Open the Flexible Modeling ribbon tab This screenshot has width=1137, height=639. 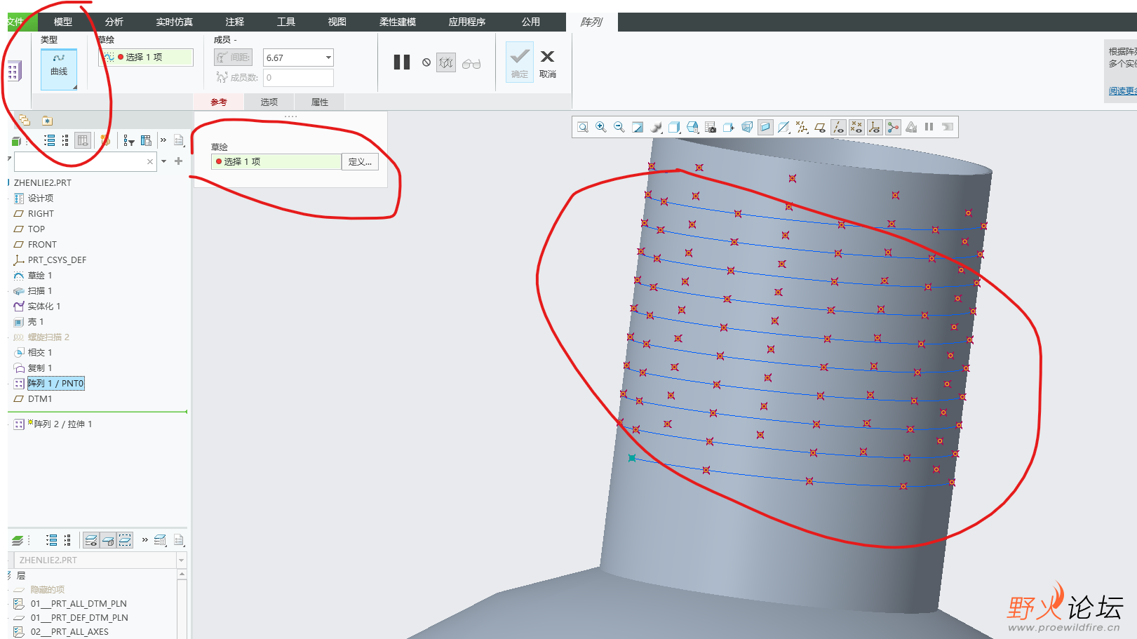[x=398, y=22]
